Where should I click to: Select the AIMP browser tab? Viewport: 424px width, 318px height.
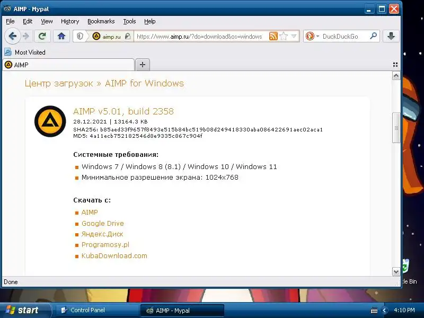[68, 65]
